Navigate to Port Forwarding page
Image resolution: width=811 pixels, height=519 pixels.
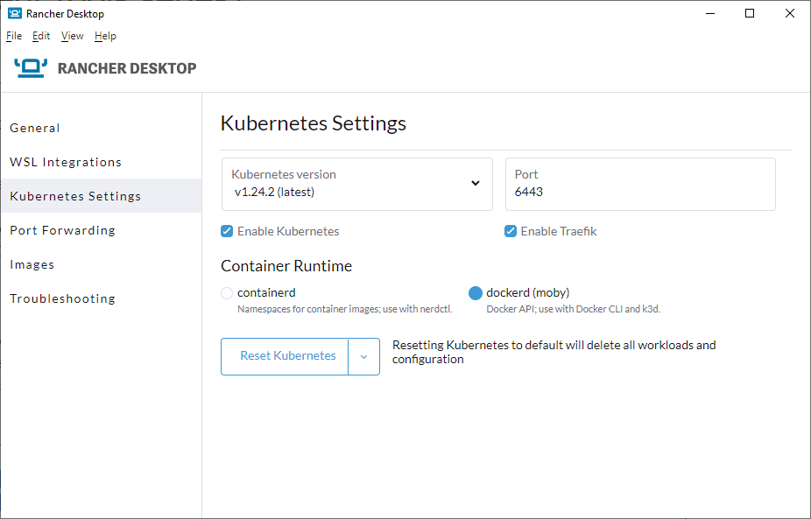click(102, 230)
